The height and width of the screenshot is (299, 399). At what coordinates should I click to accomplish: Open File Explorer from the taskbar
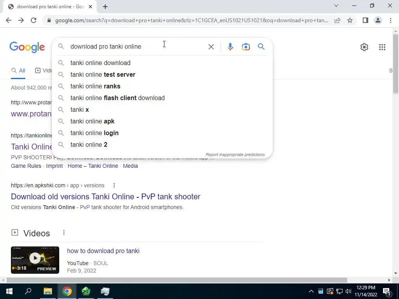point(48,291)
